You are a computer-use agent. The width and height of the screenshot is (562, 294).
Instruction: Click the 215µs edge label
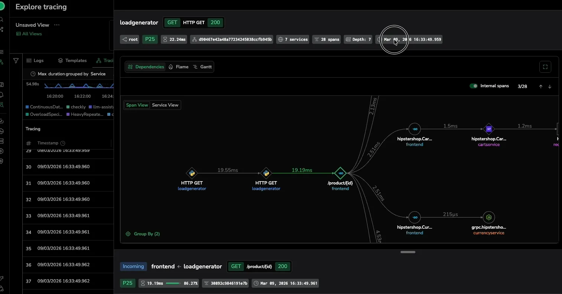[450, 215]
